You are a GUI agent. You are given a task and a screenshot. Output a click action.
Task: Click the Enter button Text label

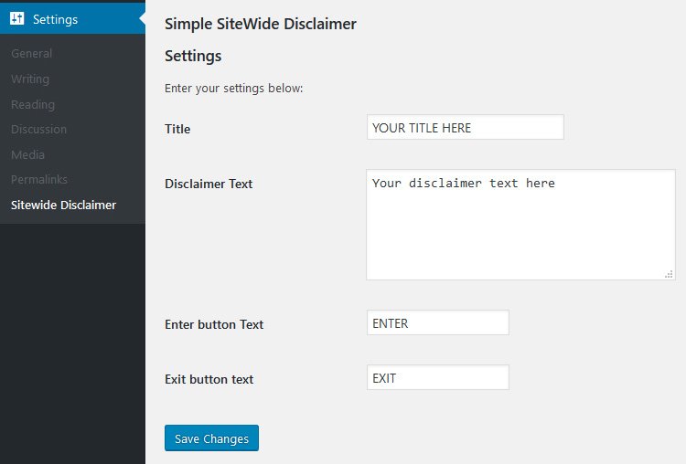pyautogui.click(x=214, y=324)
